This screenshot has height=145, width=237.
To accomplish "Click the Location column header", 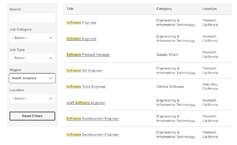I will tap(209, 9).
